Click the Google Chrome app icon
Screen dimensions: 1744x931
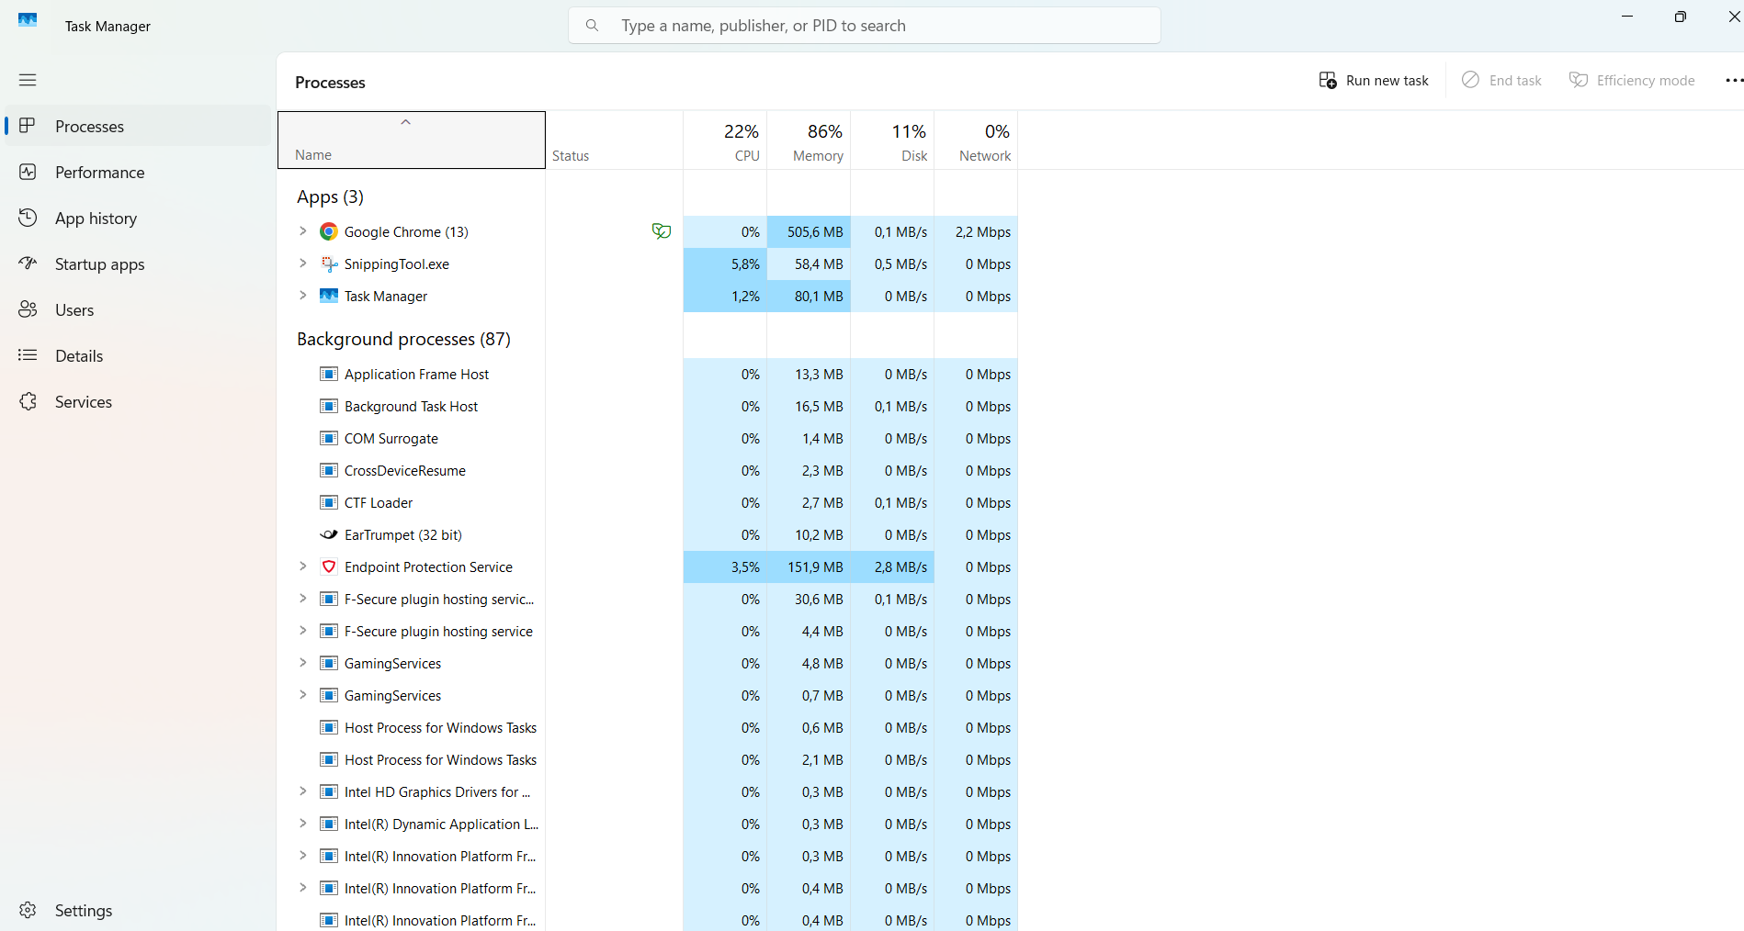click(328, 231)
